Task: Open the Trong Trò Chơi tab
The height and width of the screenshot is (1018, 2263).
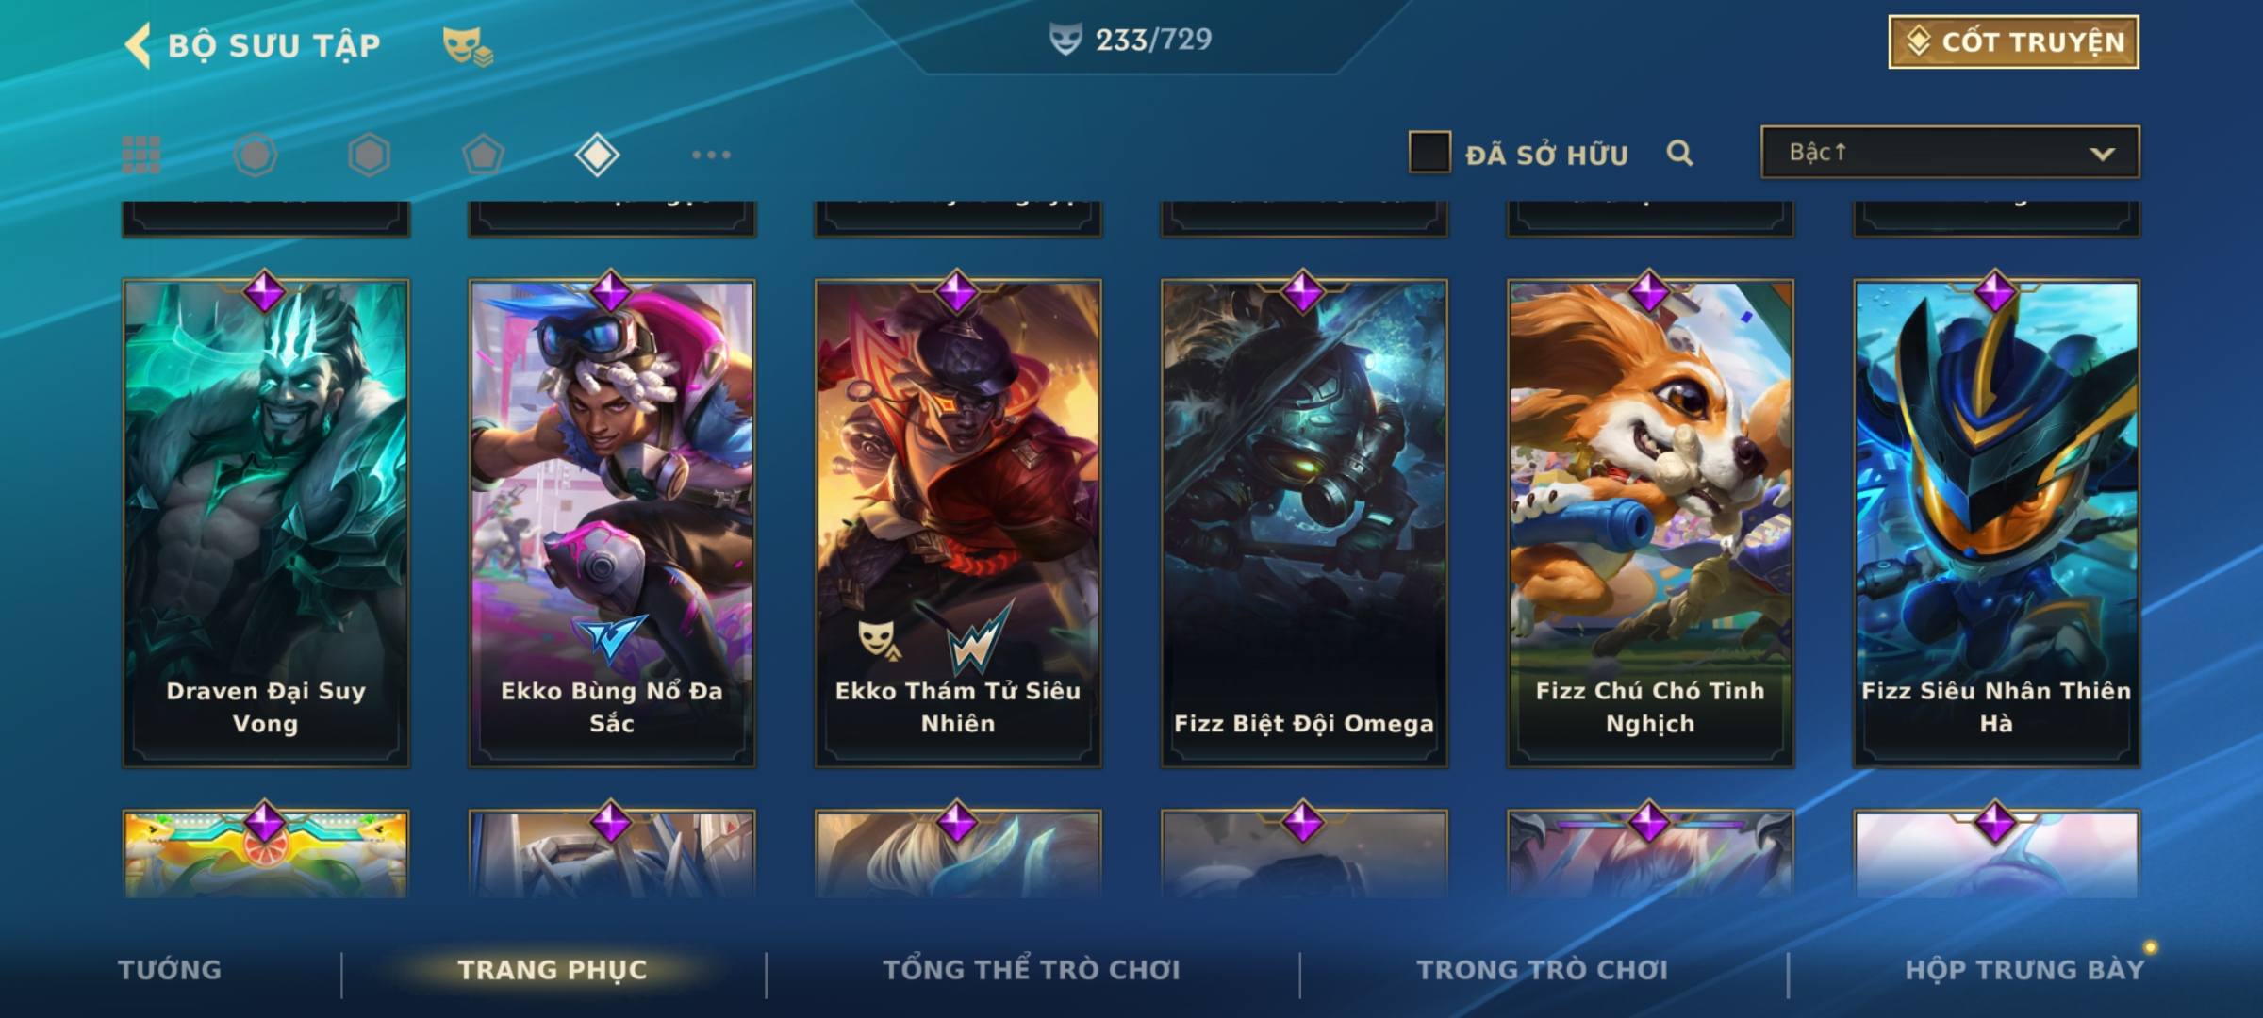Action: (x=1543, y=970)
